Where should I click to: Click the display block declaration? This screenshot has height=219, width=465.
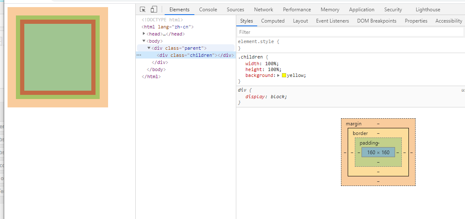tap(266, 97)
